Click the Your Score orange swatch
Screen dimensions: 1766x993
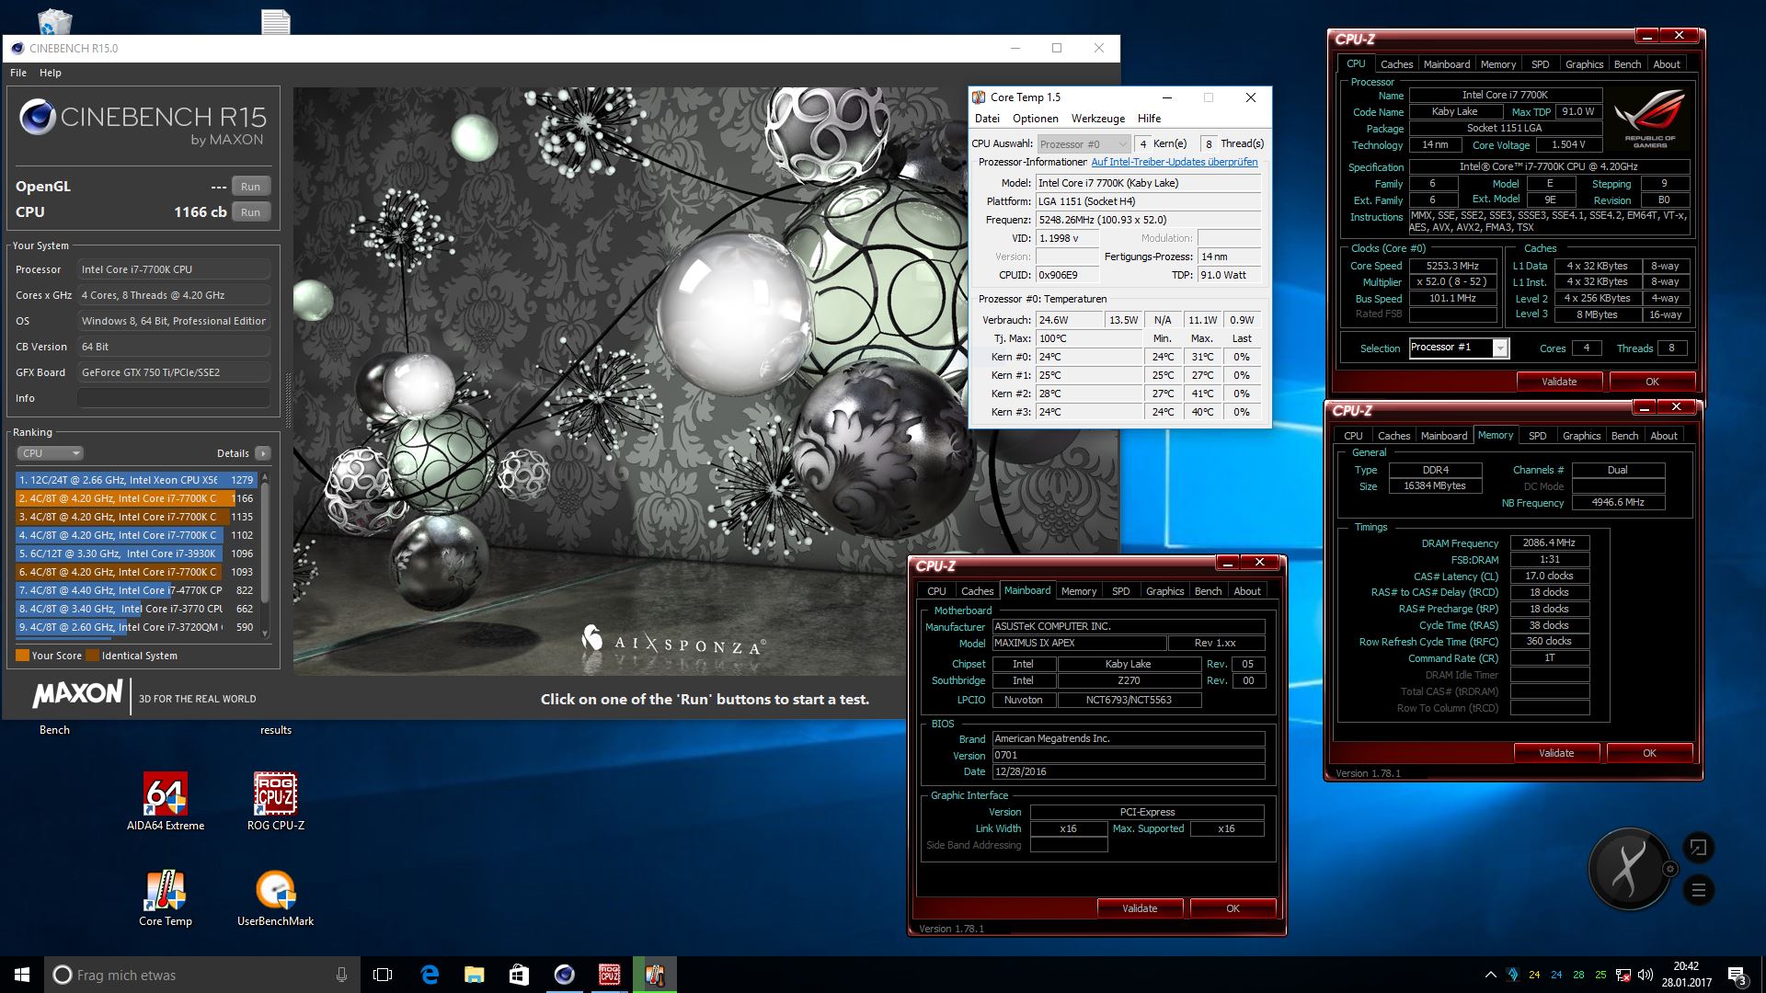[x=23, y=656]
